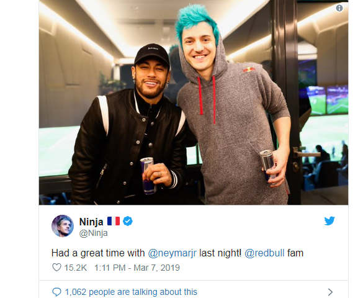Open Ninja's round profile avatar
This screenshot has height=298, width=363.
tap(63, 226)
